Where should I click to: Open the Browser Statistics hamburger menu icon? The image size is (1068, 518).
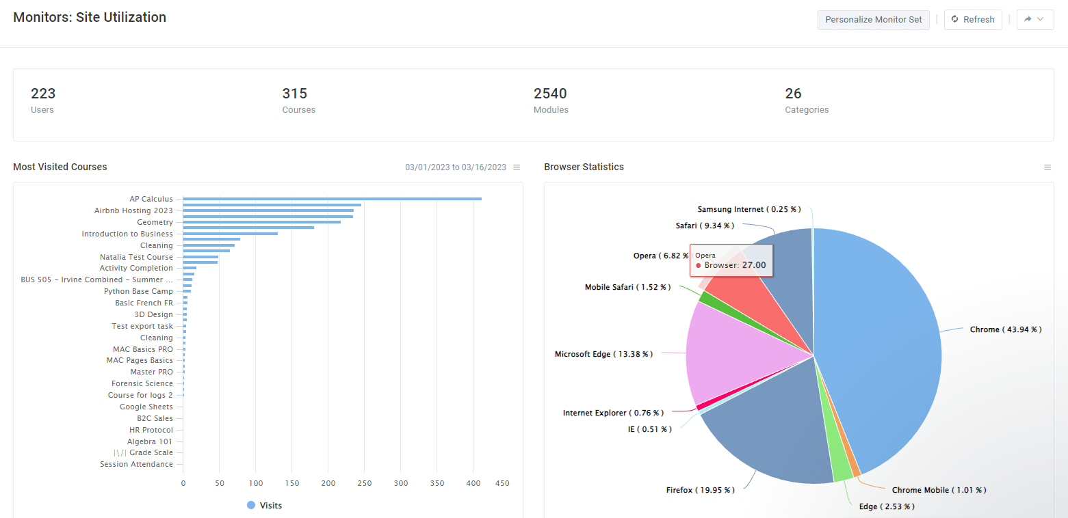click(1047, 167)
